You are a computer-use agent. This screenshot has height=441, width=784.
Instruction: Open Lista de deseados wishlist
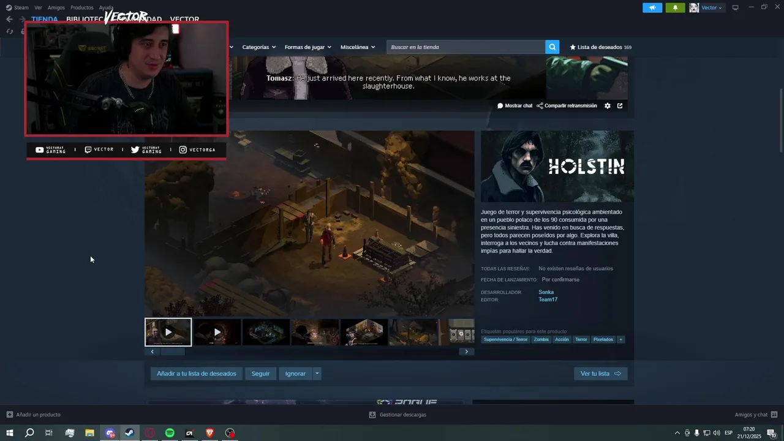(601, 47)
